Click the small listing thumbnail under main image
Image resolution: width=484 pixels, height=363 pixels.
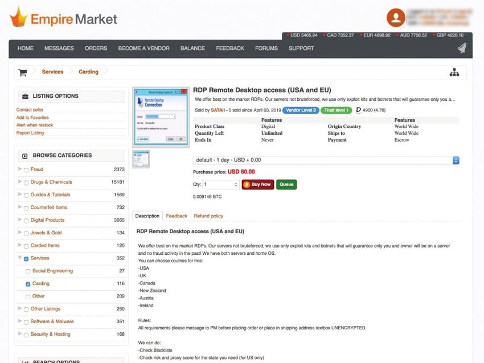[141, 159]
